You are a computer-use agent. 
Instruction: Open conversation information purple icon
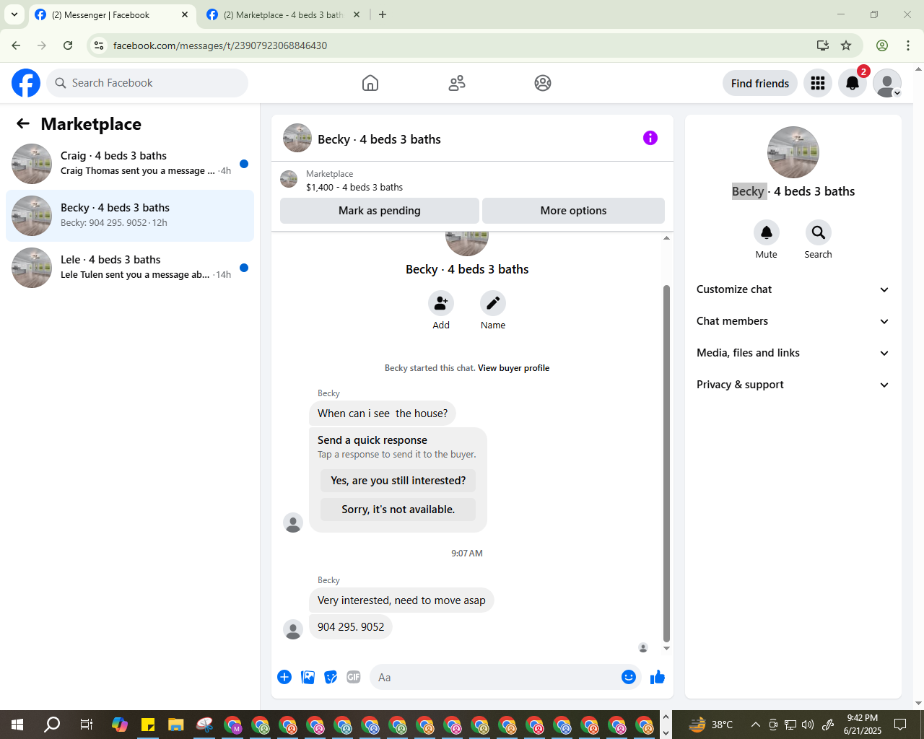(x=650, y=138)
